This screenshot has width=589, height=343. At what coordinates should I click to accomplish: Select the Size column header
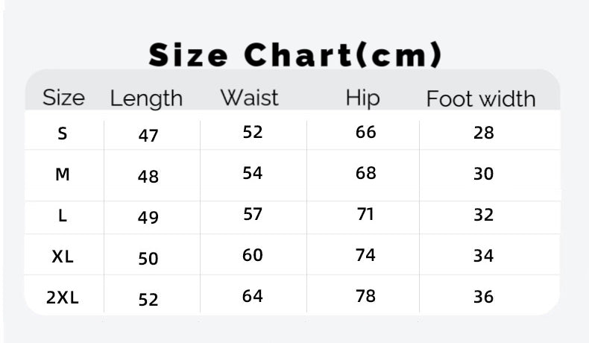pyautogui.click(x=63, y=98)
